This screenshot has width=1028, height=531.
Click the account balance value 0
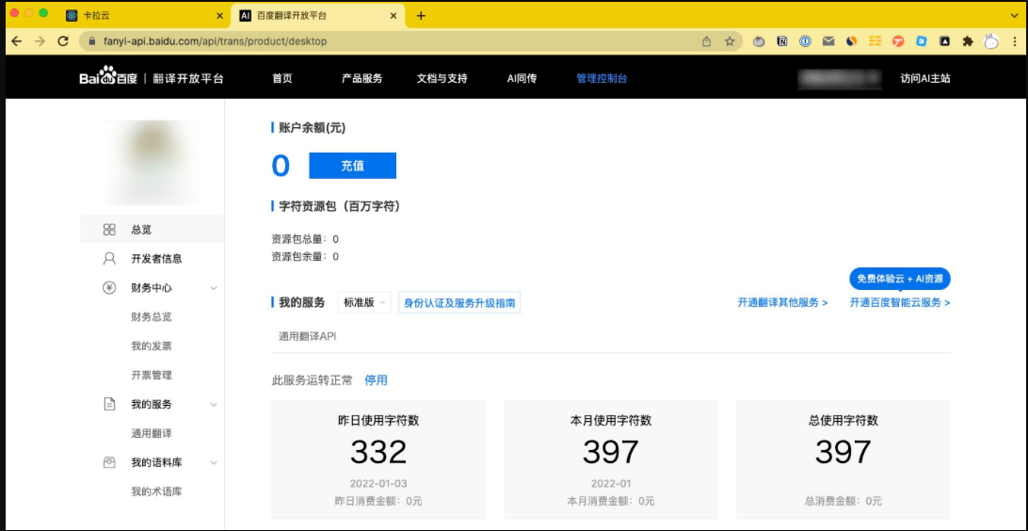(281, 166)
